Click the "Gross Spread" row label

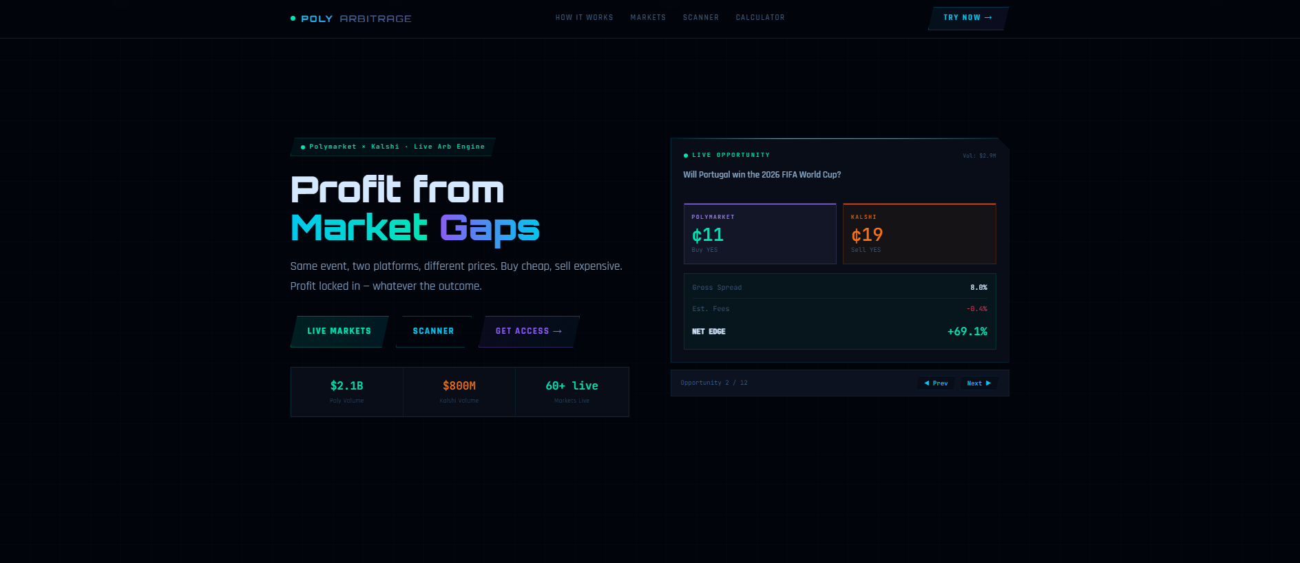[x=717, y=288]
